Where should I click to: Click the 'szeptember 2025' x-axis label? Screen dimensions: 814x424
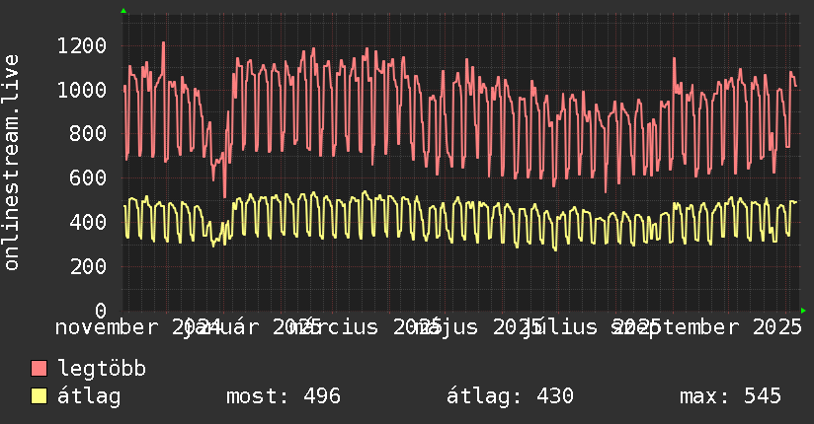point(706,327)
